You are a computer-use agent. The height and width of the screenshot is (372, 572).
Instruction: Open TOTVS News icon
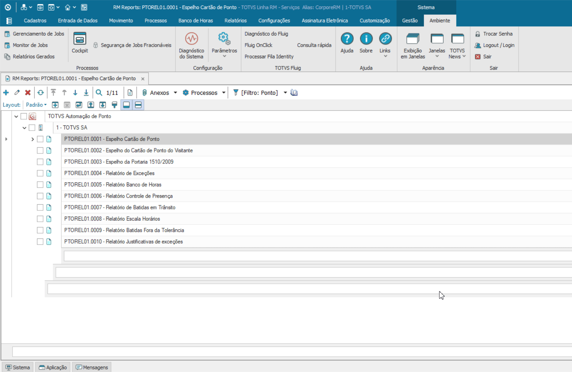coord(457,38)
